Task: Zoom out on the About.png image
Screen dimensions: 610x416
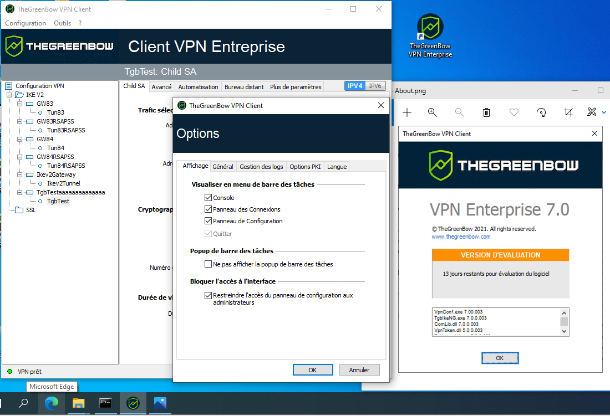Action: click(460, 112)
